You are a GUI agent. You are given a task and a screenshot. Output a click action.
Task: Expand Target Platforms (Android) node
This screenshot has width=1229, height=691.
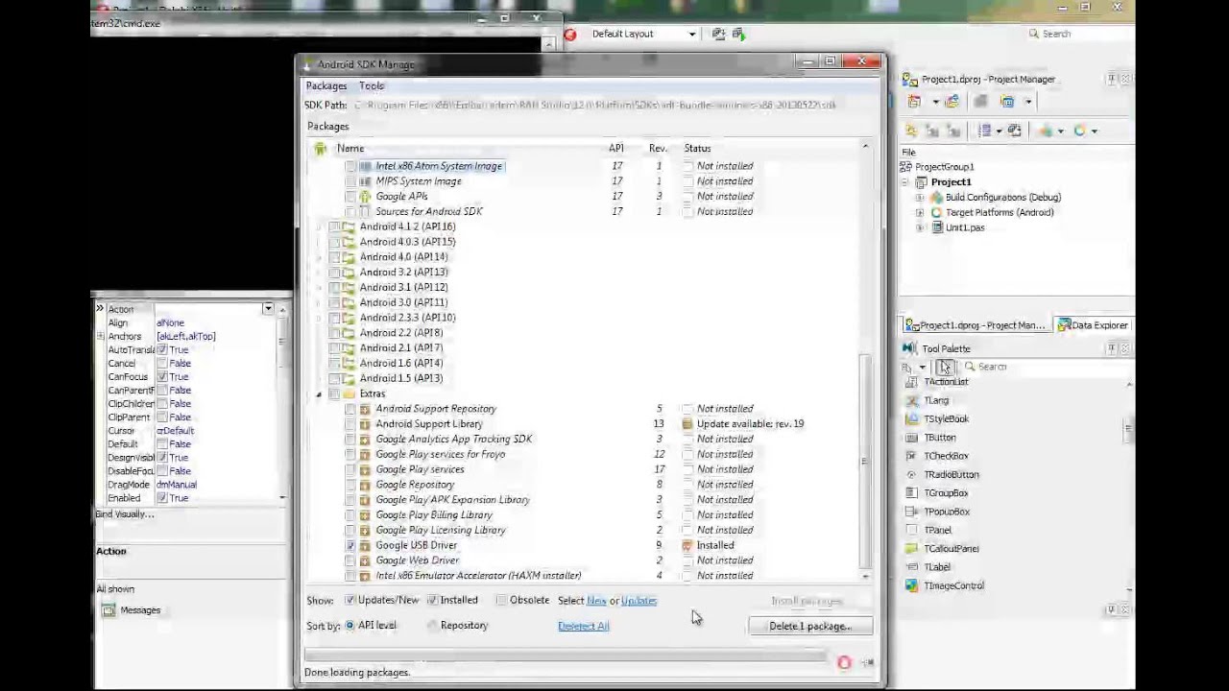pyautogui.click(x=920, y=212)
